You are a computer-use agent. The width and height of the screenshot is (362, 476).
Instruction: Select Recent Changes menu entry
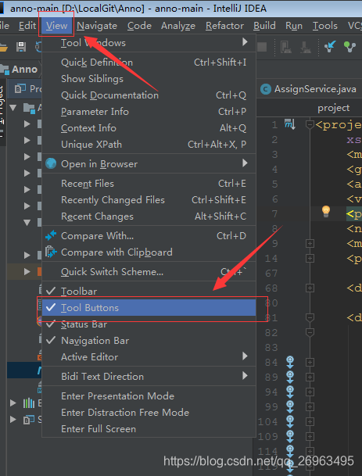(149, 217)
